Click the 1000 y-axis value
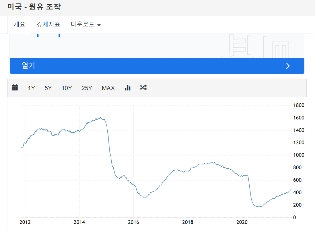315x230 pixels. click(x=299, y=155)
